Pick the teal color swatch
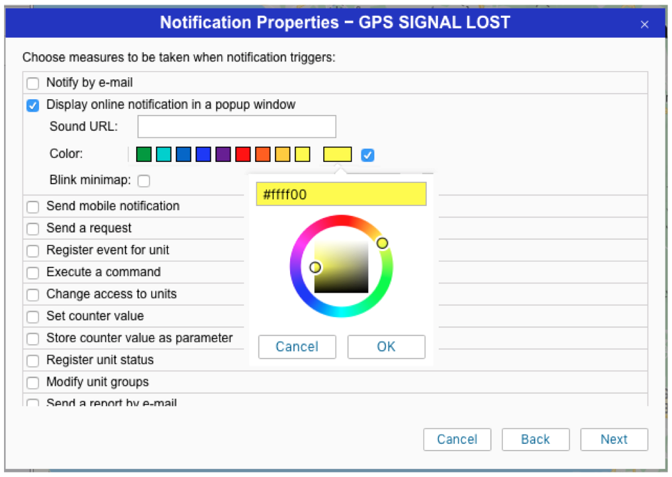Viewport: 672px width, 477px height. (x=163, y=155)
